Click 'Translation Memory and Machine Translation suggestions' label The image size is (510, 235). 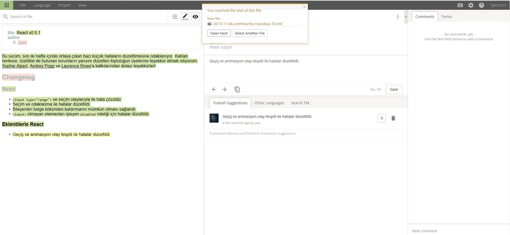click(x=253, y=133)
